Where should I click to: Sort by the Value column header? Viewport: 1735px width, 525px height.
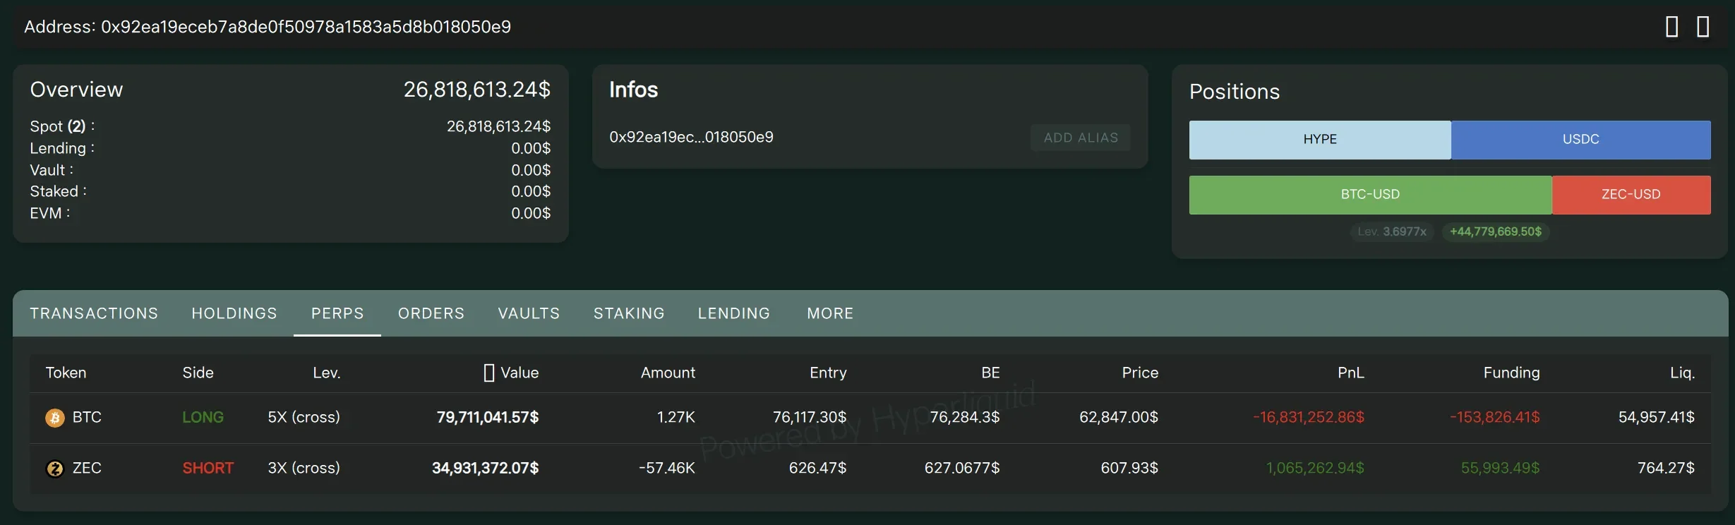520,373
